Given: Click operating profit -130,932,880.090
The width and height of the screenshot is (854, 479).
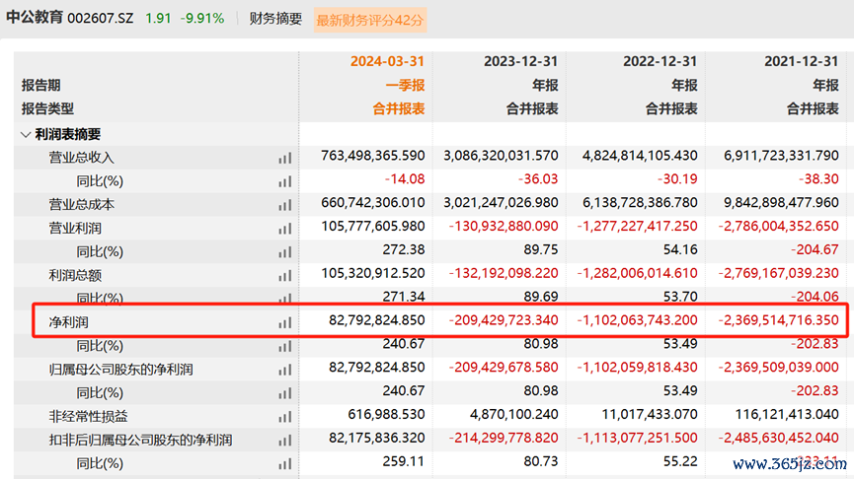Looking at the screenshot, I should click(504, 226).
